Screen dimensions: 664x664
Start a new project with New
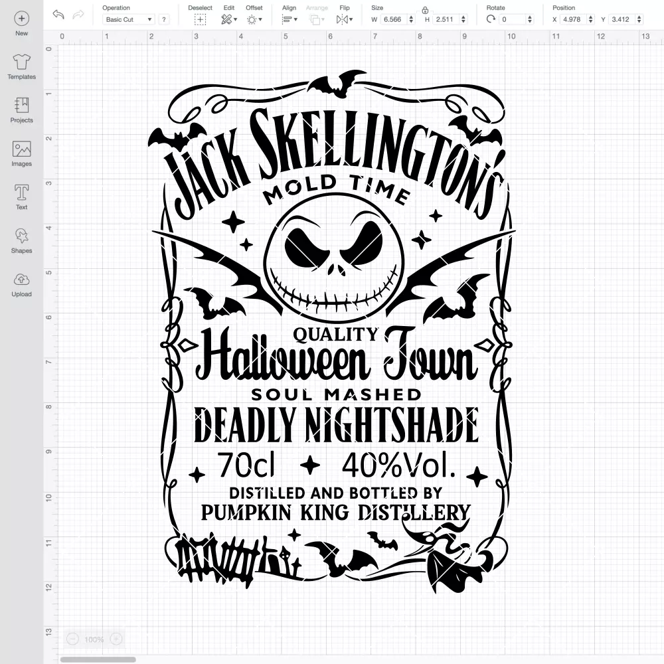coord(22,24)
